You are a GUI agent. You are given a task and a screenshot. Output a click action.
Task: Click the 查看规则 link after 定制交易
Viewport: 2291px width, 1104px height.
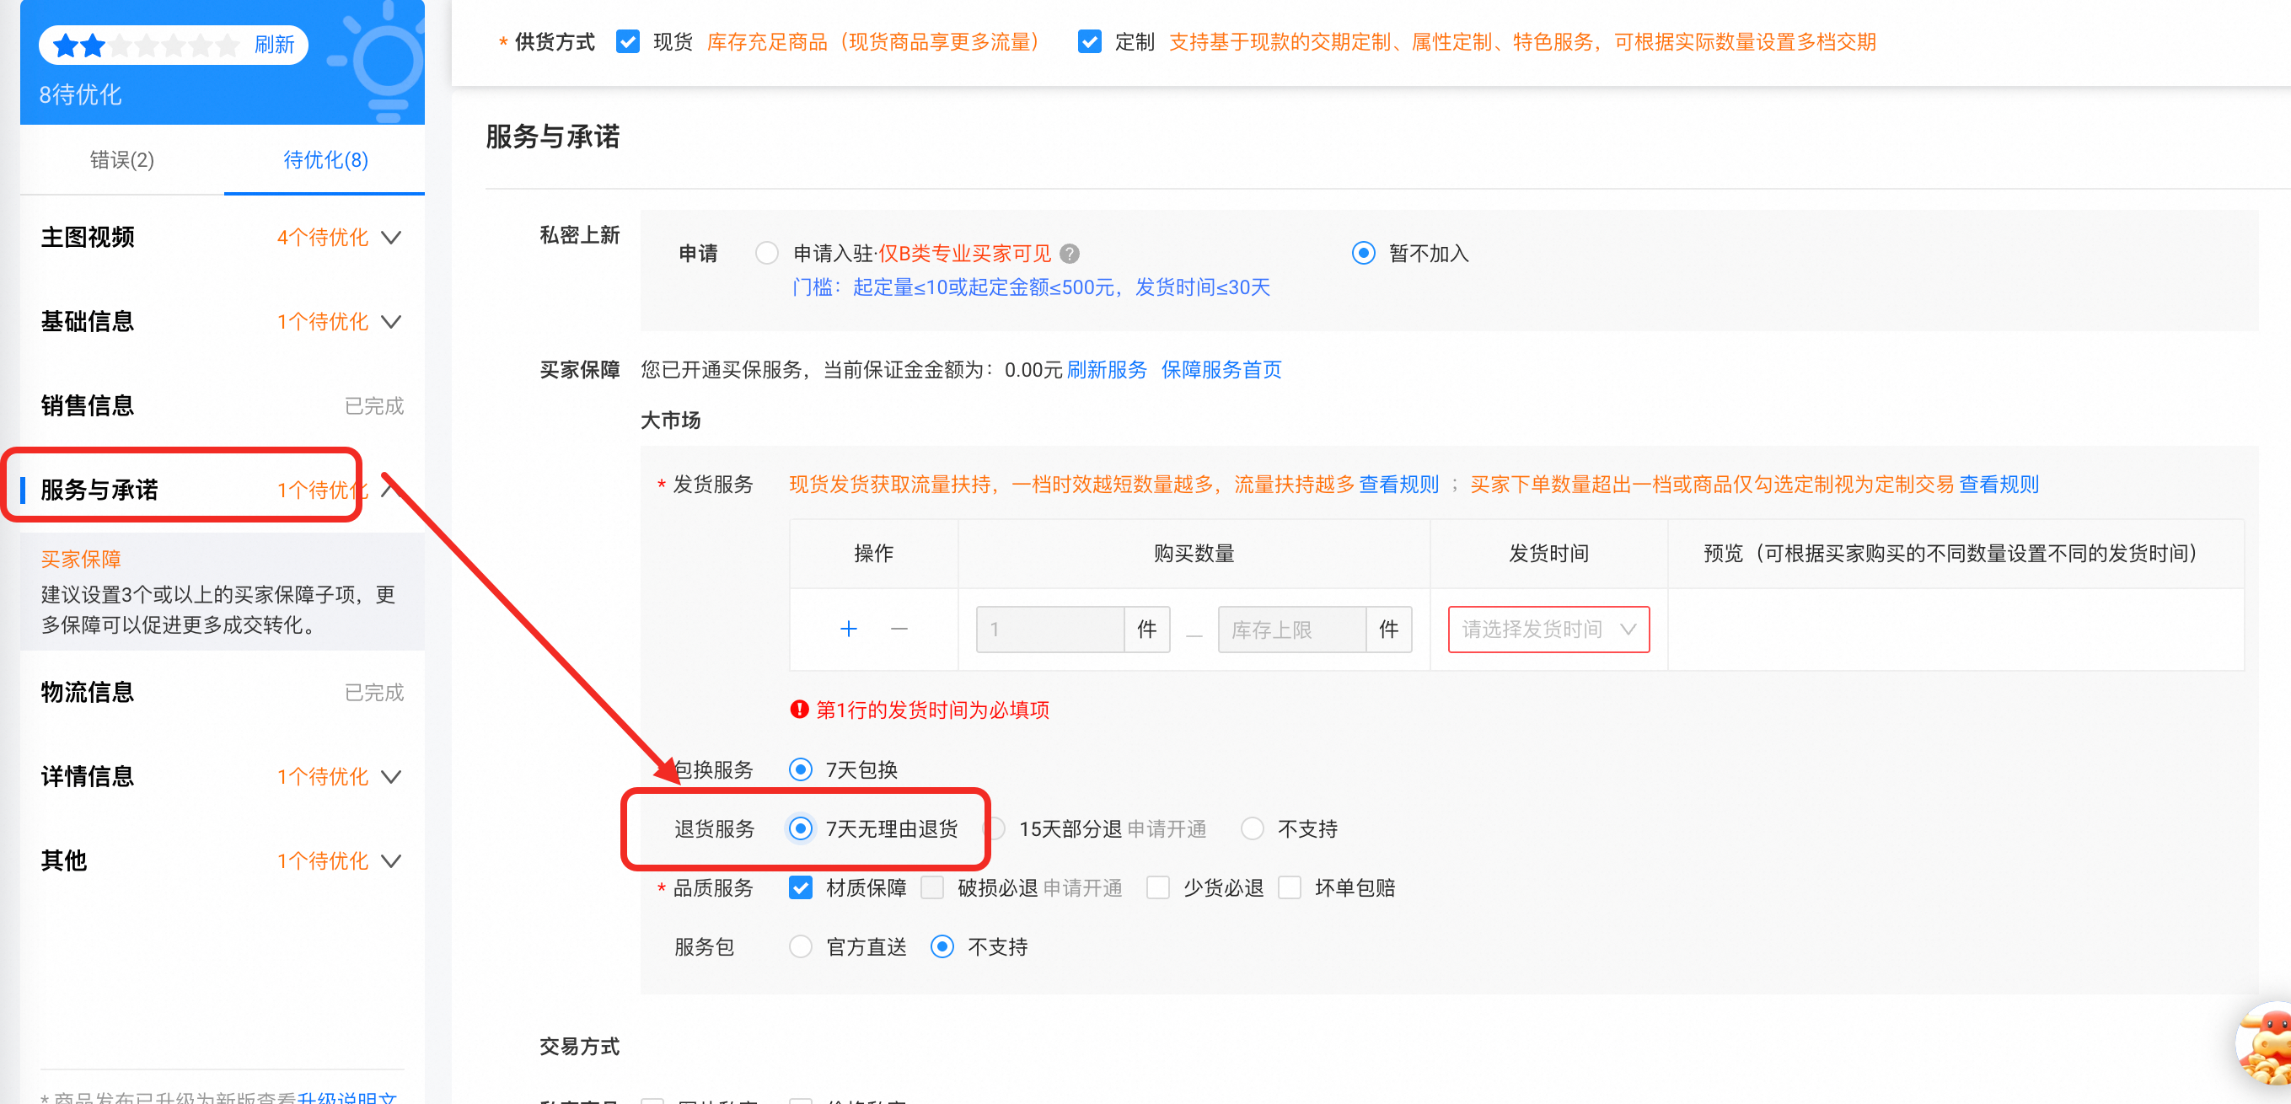(x=1999, y=485)
